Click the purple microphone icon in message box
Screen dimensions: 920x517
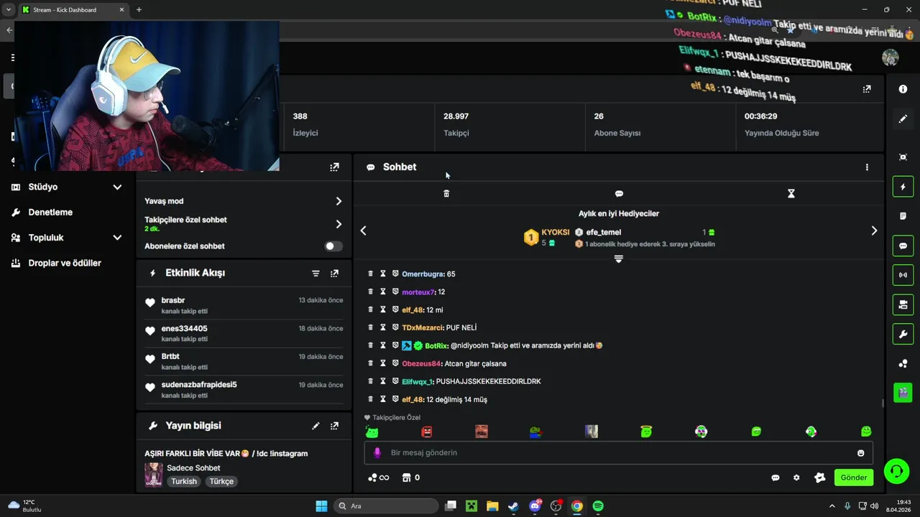[377, 453]
